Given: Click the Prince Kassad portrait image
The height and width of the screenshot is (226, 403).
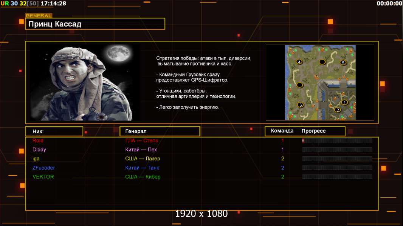Looking at the screenshot, I should point(84,83).
